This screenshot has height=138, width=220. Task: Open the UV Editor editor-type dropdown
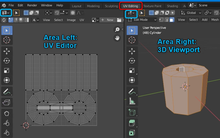(x=6, y=13)
